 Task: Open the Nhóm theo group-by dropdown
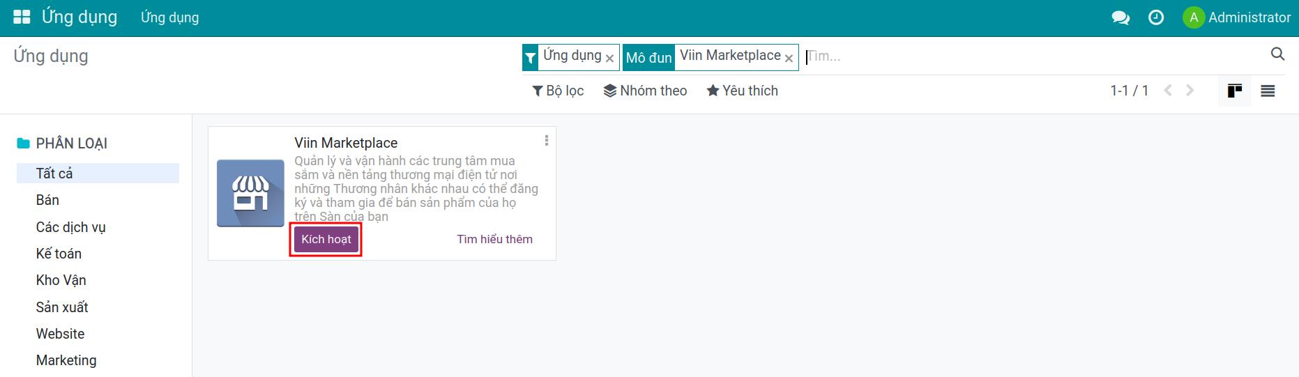click(645, 91)
